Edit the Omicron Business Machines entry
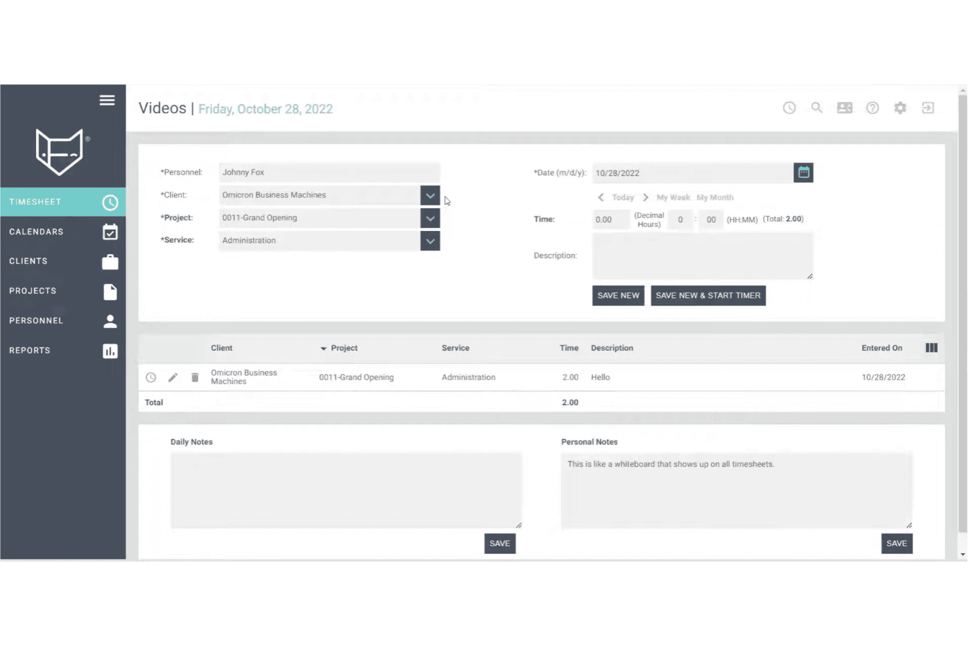Screen dimensions: 968x646 (173, 378)
